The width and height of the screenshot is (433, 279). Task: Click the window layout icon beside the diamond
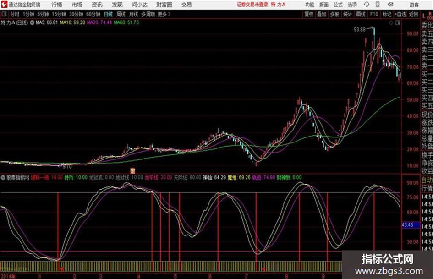(x=398, y=22)
